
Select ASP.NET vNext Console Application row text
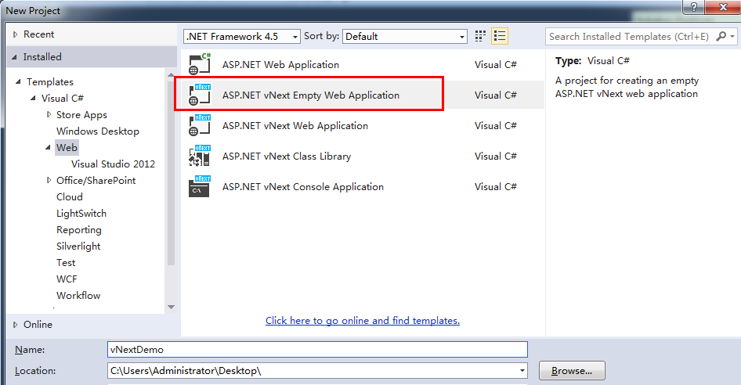[303, 186]
